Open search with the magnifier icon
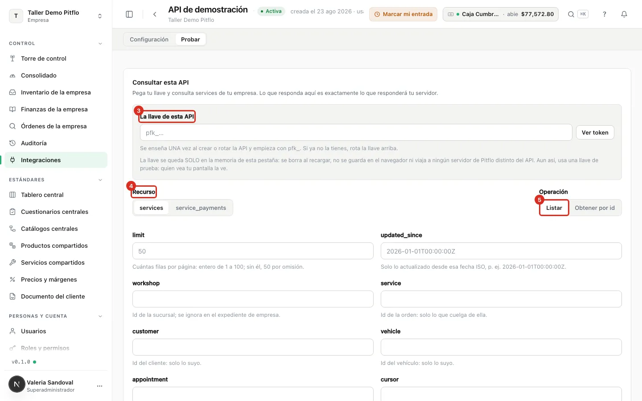Image resolution: width=642 pixels, height=401 pixels. click(x=571, y=14)
